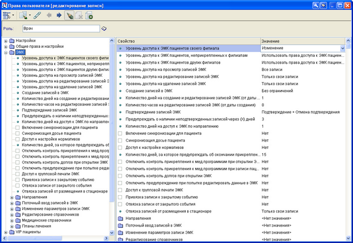This screenshot has height=243, width=353.
Task: Click the VIP пациенты folder icon in tree
Action: pos(12,232)
